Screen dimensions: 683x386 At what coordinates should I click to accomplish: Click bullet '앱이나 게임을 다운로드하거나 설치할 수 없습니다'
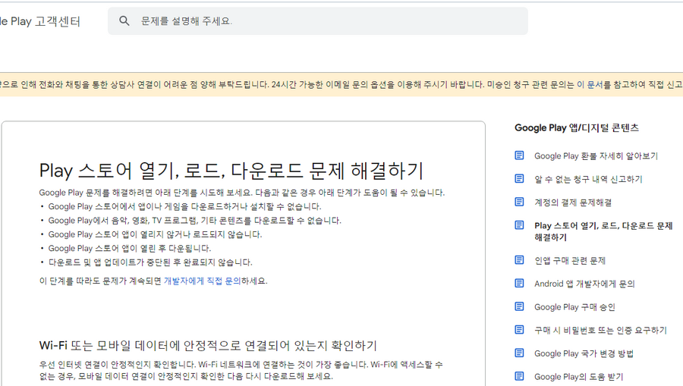click(184, 207)
